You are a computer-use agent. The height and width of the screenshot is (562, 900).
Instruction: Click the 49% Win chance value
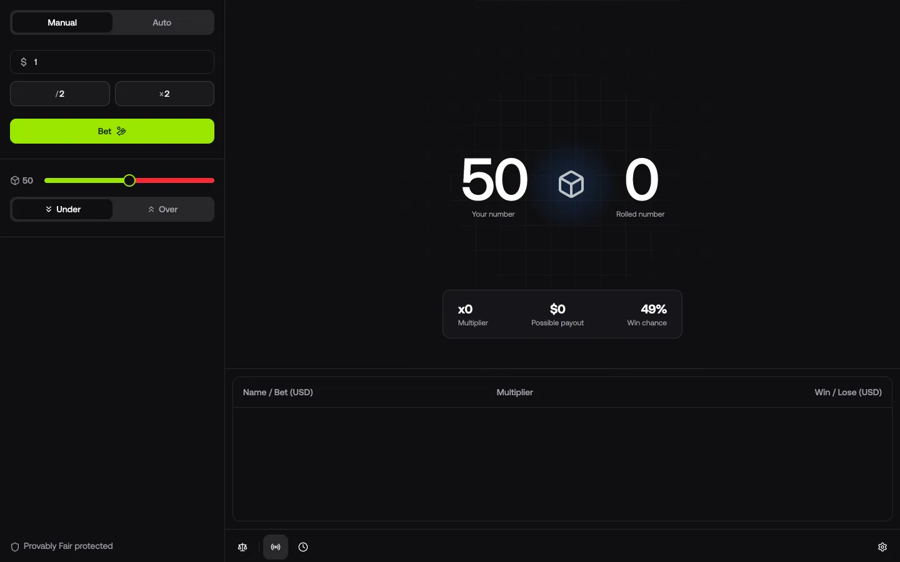(654, 309)
